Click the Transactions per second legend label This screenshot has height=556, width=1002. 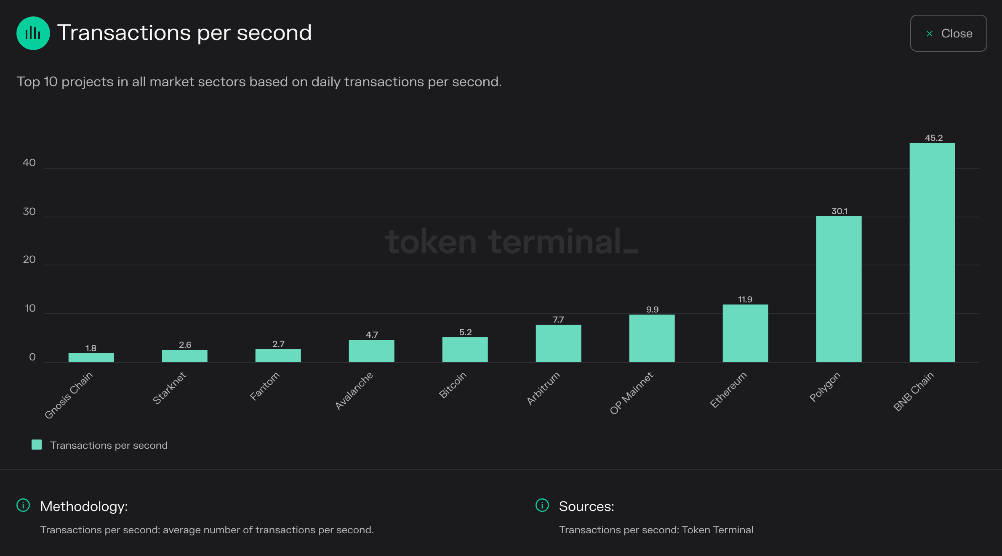[109, 445]
